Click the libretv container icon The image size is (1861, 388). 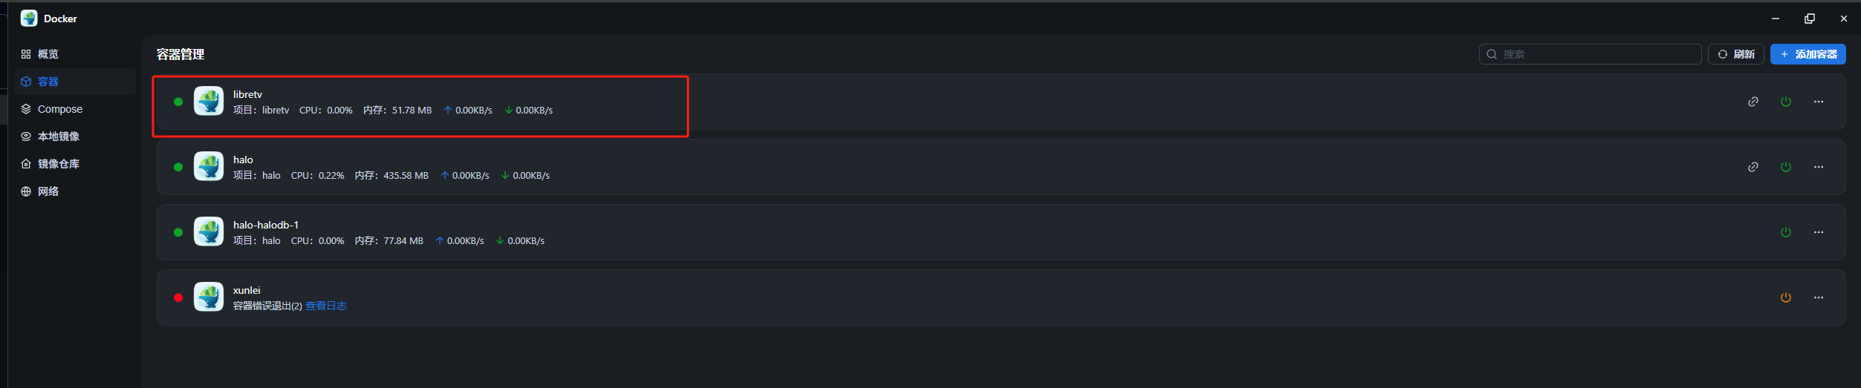tap(209, 101)
